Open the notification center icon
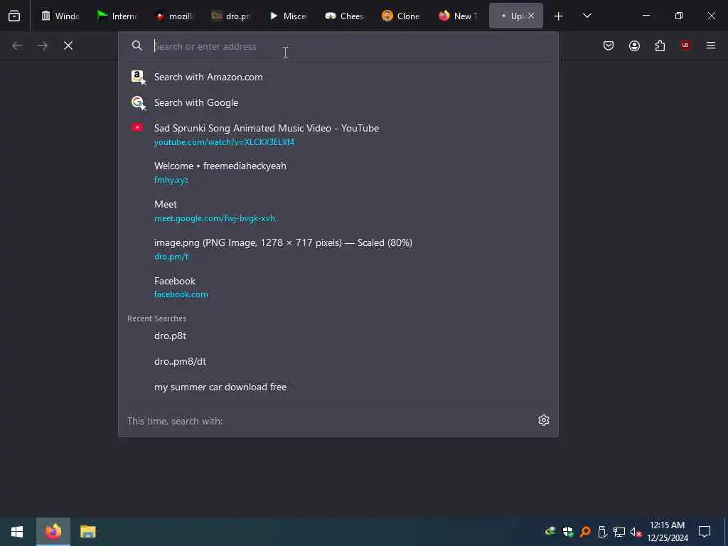Image resolution: width=728 pixels, height=546 pixels. (x=705, y=532)
